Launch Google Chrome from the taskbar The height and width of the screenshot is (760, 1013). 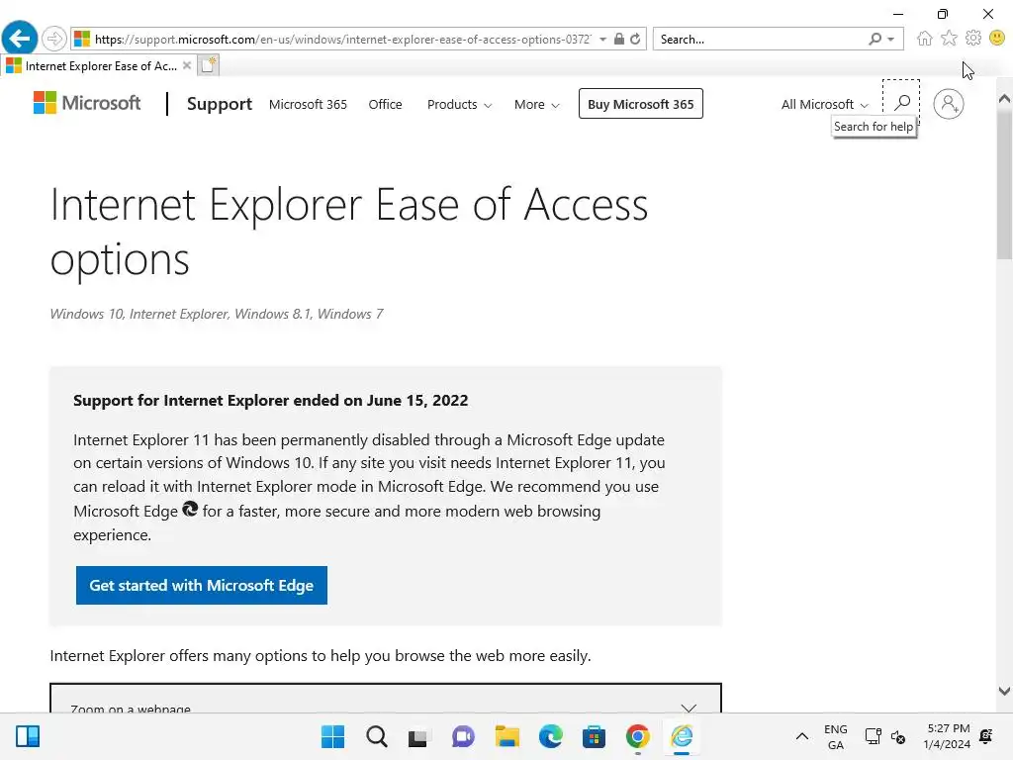coord(638,736)
